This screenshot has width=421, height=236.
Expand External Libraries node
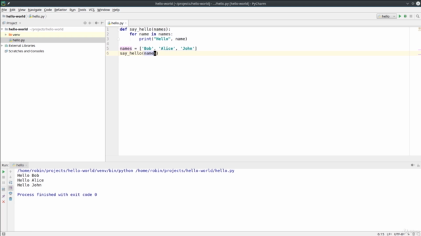point(2,46)
